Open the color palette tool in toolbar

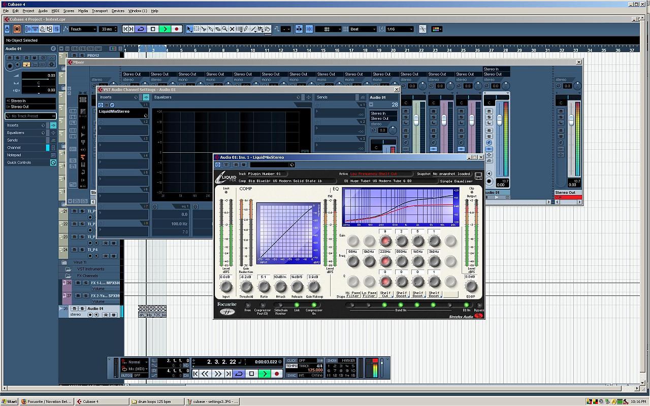(x=437, y=29)
